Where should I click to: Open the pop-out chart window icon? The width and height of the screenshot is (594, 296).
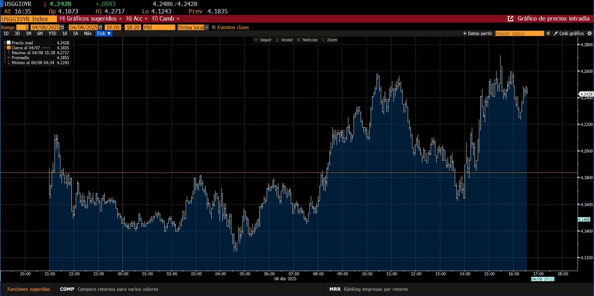pyautogui.click(x=510, y=19)
